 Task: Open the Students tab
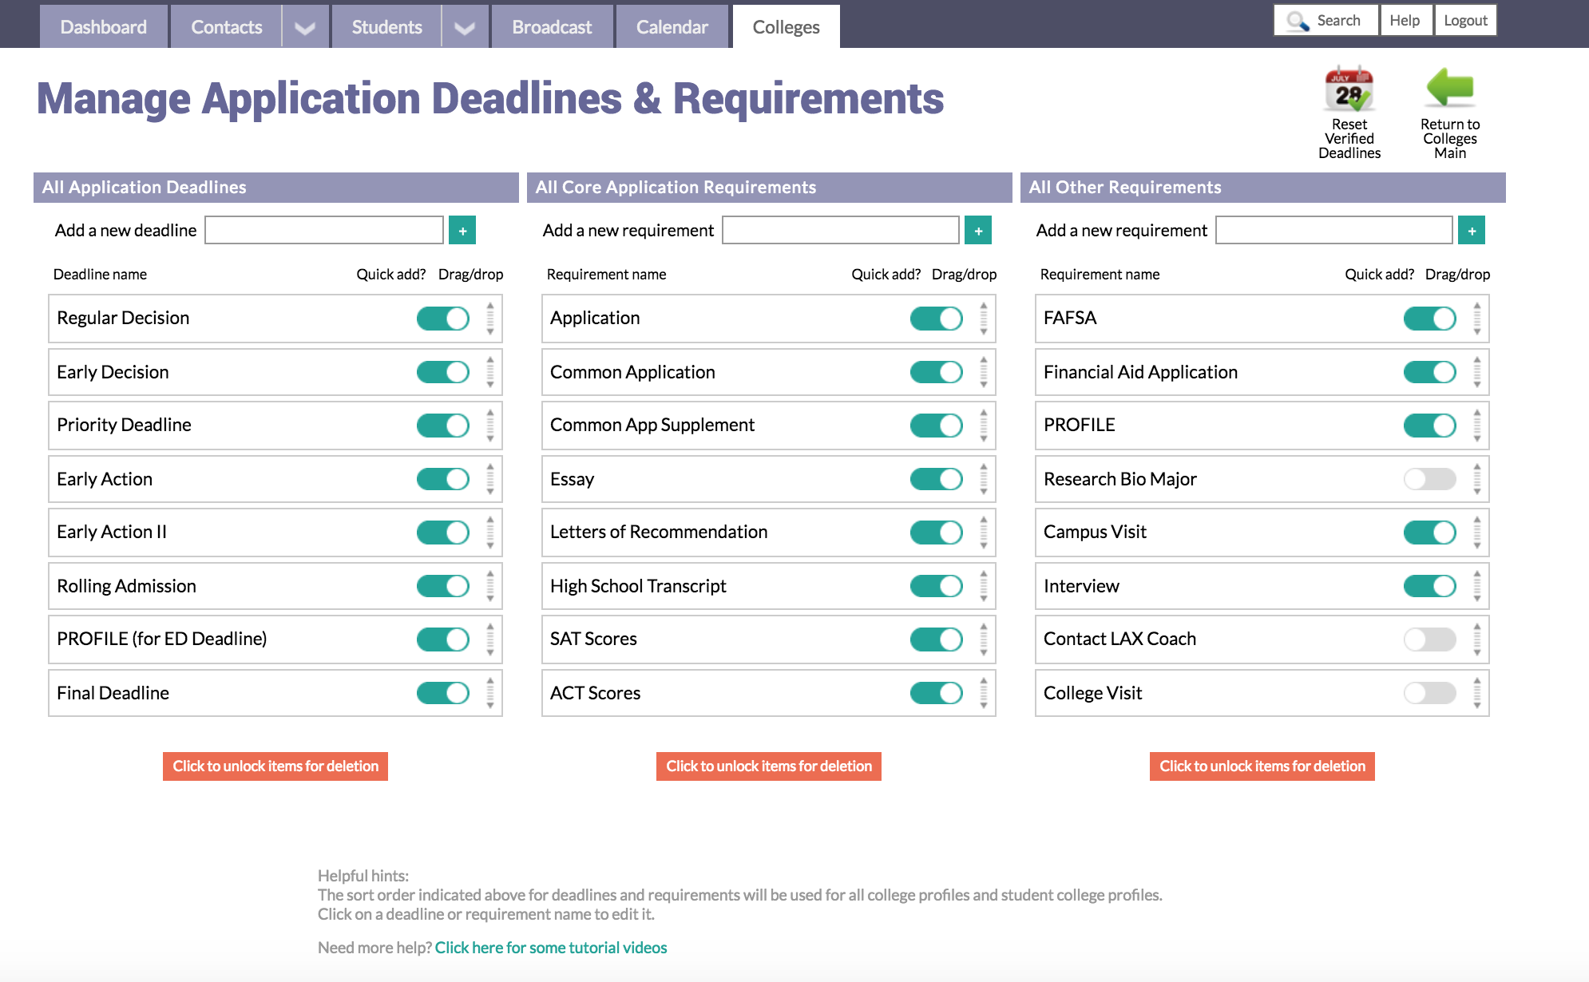pyautogui.click(x=387, y=27)
